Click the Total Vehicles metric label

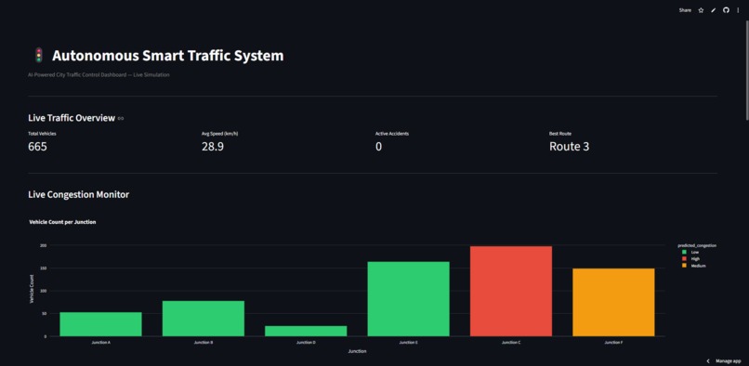(42, 134)
